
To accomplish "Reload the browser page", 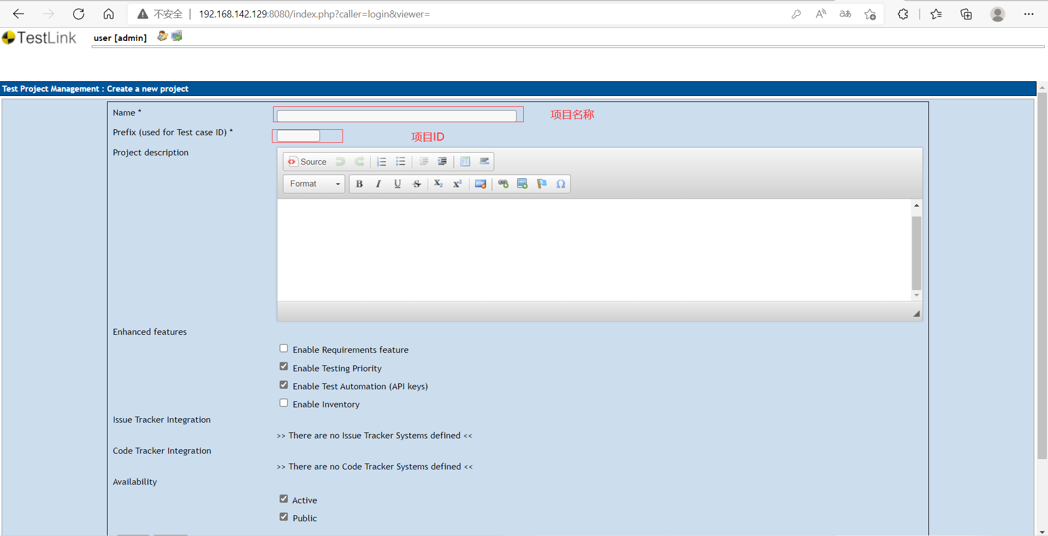I will pyautogui.click(x=79, y=14).
